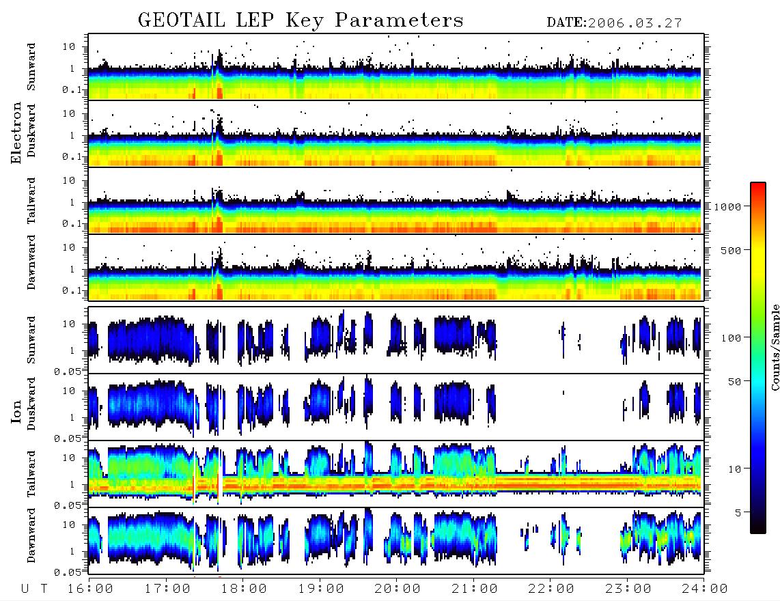Select Electron Duskward panel label
The height and width of the screenshot is (601, 780).
tap(31, 130)
